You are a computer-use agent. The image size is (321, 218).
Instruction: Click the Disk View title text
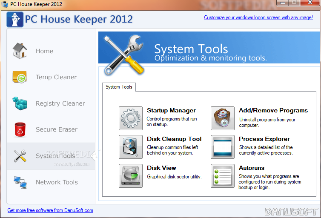coord(161,168)
